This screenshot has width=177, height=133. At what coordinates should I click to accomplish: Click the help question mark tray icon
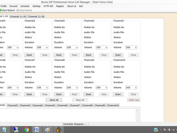(x=156, y=130)
